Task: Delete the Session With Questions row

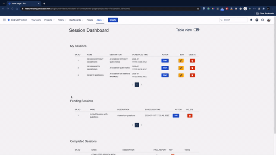Action: (x=192, y=68)
